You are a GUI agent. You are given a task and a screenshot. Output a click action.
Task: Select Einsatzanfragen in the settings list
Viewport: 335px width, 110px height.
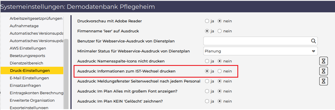(x=25, y=85)
